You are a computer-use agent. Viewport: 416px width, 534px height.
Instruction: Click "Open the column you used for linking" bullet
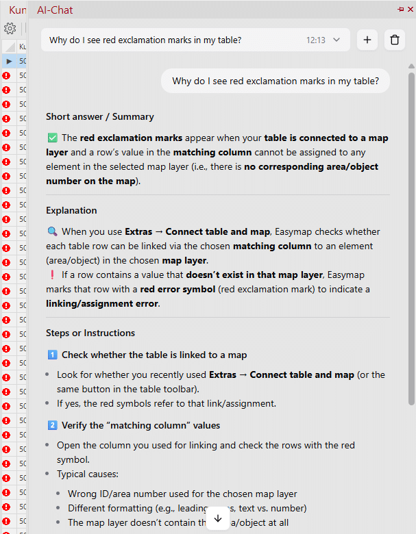click(206, 453)
